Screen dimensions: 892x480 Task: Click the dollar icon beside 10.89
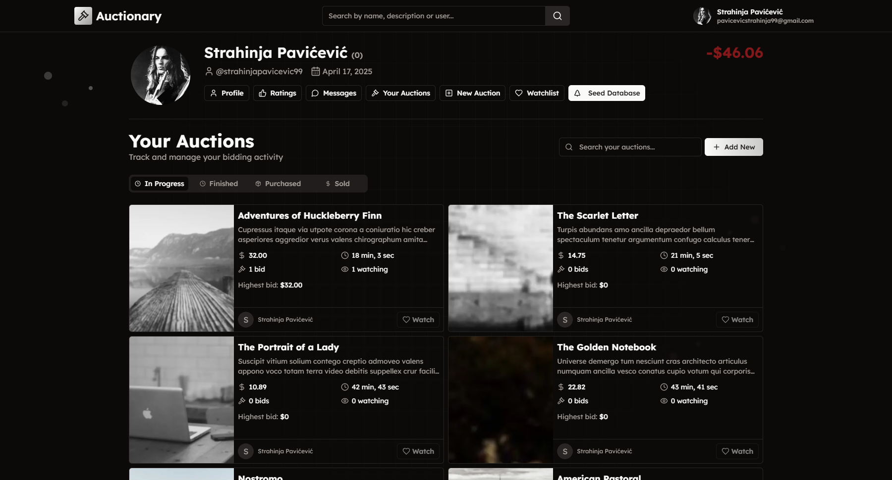(x=242, y=387)
